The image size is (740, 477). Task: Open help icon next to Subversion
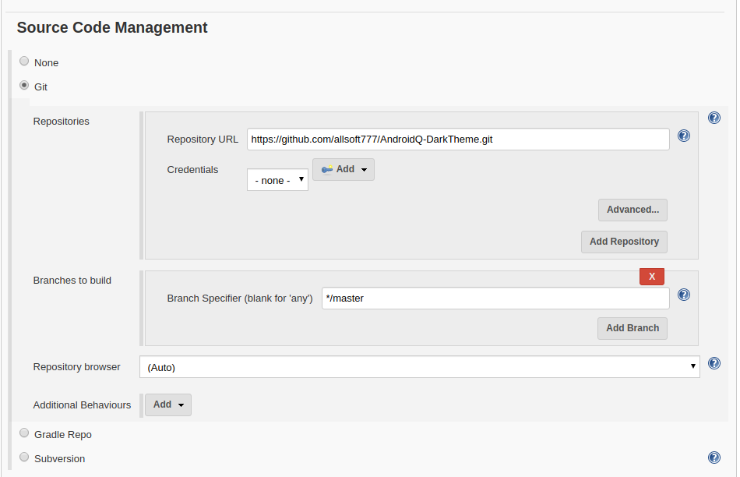[714, 458]
